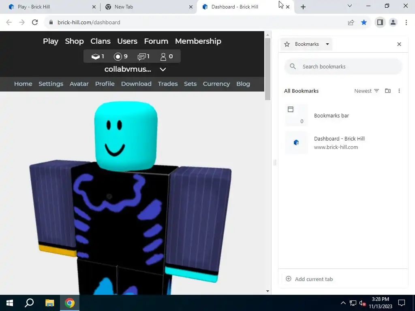Switch to the New Tab tab
The height and width of the screenshot is (311, 415).
148,7
